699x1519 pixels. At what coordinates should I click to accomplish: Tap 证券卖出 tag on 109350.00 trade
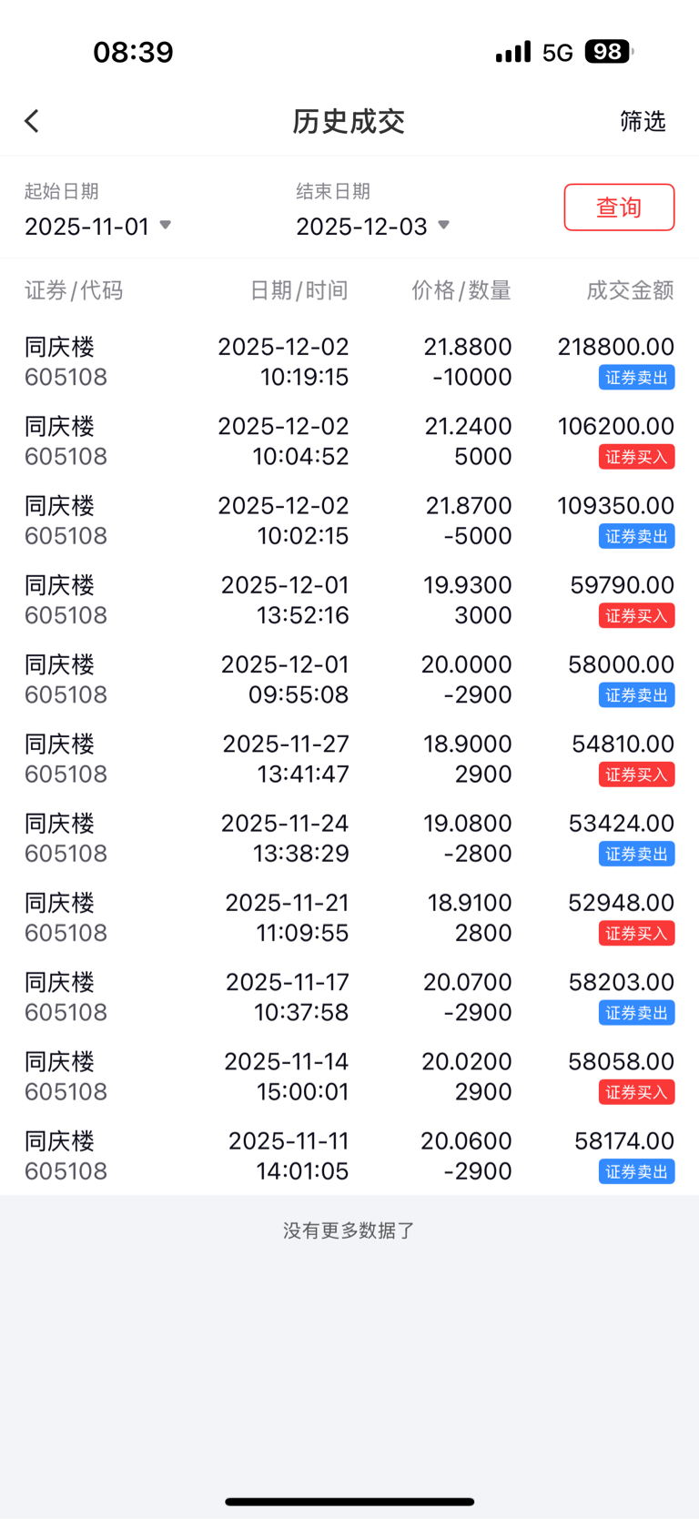point(636,536)
